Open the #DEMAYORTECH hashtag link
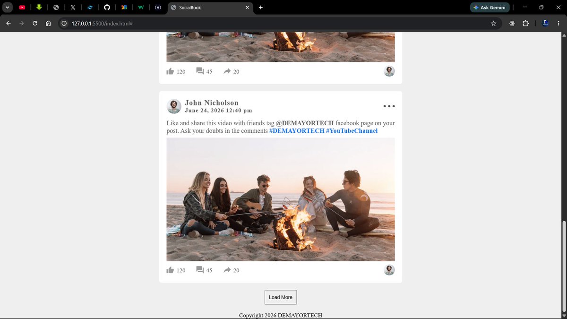The height and width of the screenshot is (319, 567). coord(297,131)
